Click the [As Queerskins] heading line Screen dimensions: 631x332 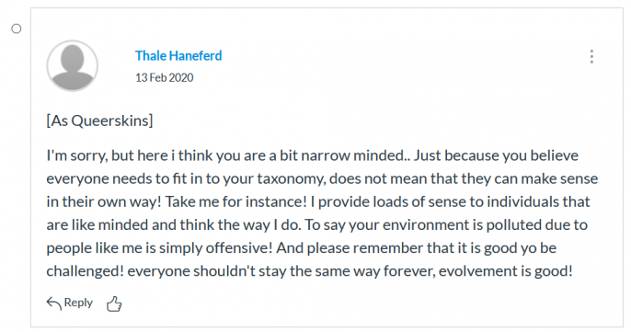[x=99, y=120]
